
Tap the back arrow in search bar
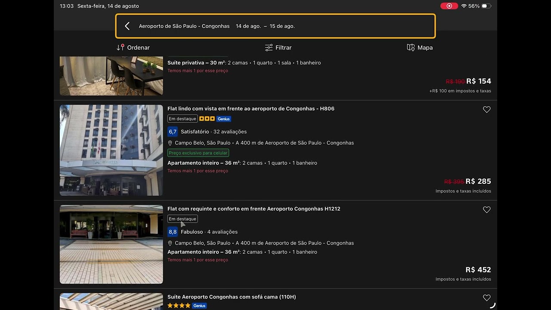127,26
